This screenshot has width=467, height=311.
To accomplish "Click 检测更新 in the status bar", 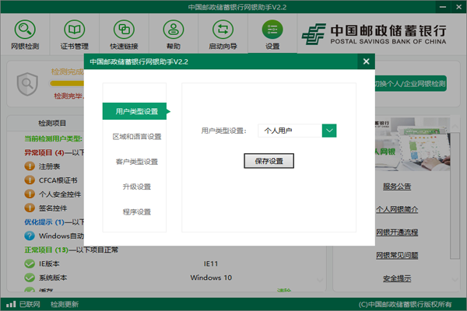I will pyautogui.click(x=65, y=303).
